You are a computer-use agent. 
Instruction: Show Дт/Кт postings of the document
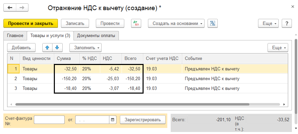coord(136,24)
